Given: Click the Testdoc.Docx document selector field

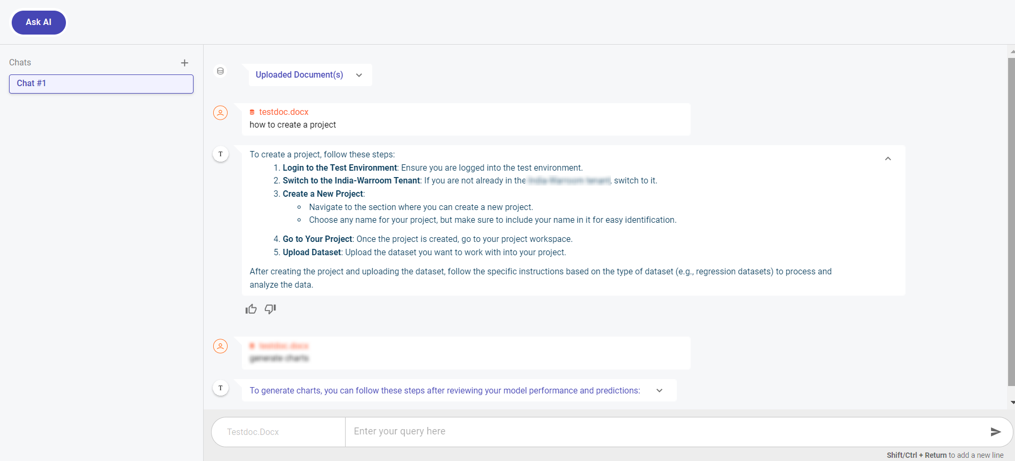Looking at the screenshot, I should click(279, 432).
